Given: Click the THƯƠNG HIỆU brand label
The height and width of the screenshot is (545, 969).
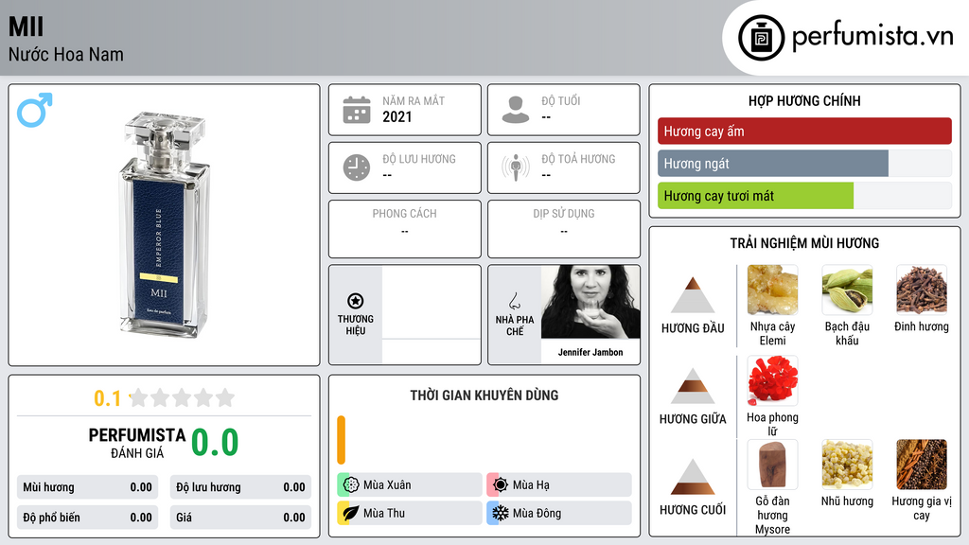Looking at the screenshot, I should [x=356, y=325].
